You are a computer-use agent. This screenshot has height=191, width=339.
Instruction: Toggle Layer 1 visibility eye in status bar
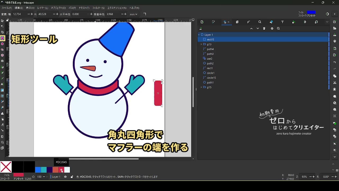(x=65, y=177)
